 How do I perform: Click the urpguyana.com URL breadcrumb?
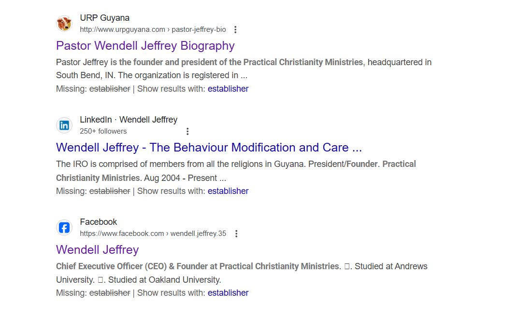point(153,29)
